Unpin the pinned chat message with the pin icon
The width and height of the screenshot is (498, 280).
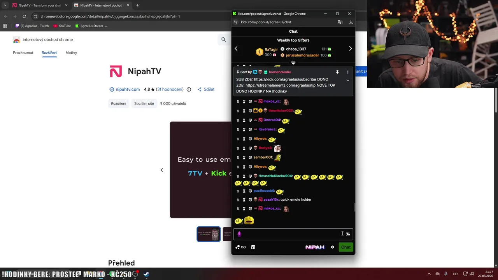point(337,72)
